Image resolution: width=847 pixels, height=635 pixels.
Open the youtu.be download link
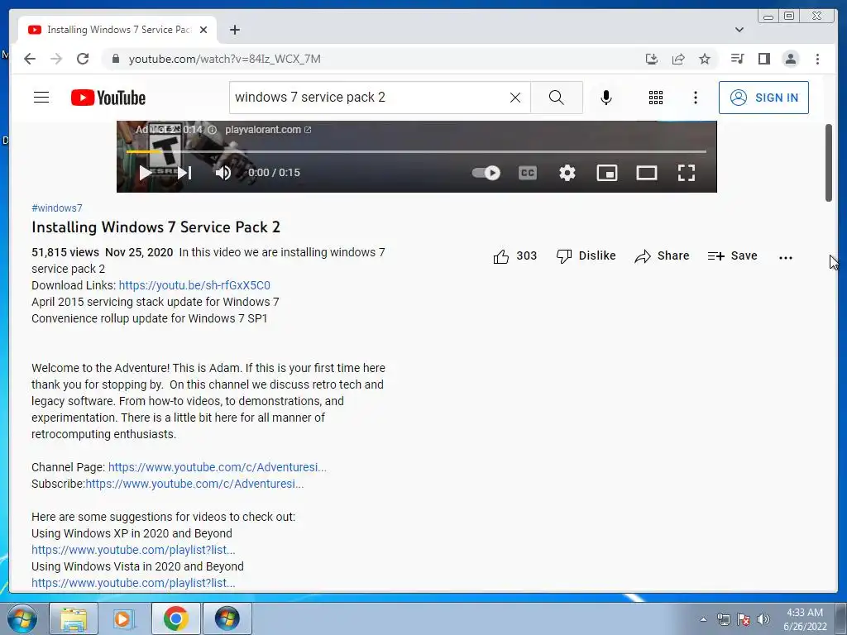tap(194, 285)
